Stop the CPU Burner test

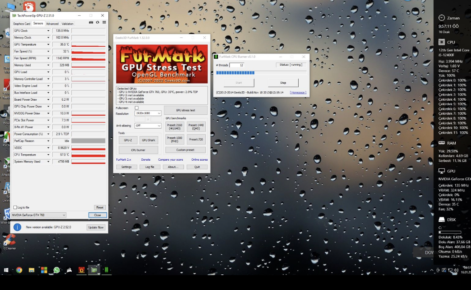pos(283,83)
